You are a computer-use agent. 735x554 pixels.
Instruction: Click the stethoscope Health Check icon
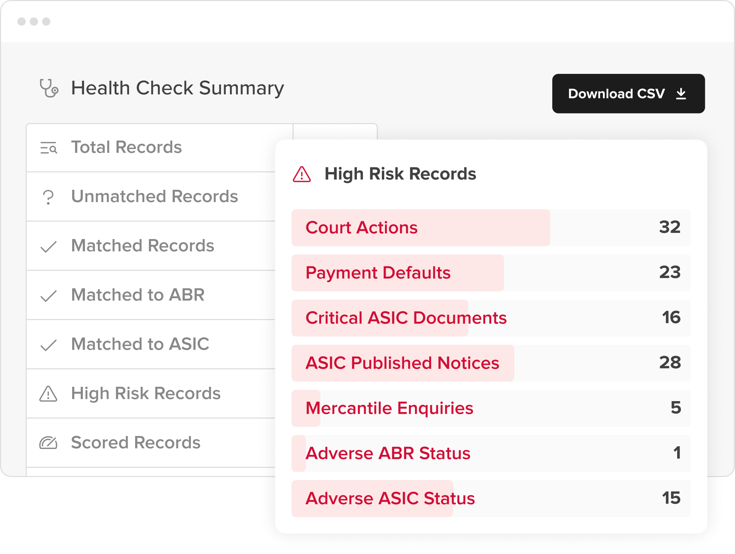coord(49,88)
